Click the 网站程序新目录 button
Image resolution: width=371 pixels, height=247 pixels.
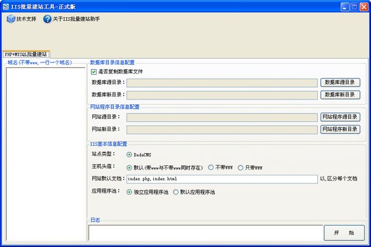pos(340,129)
